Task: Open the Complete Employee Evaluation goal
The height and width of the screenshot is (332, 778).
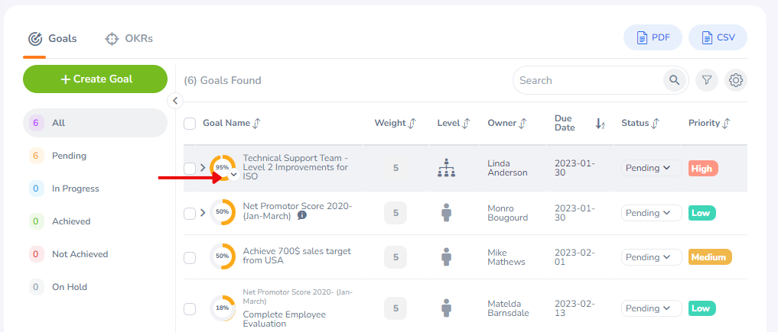Action: pyautogui.click(x=285, y=319)
